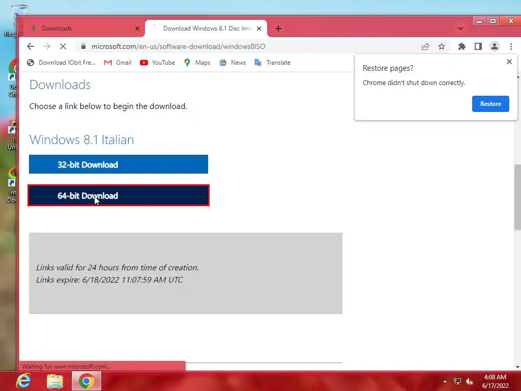Open the Download IObit Fre... bookmark
This screenshot has width=521, height=391.
[x=61, y=63]
